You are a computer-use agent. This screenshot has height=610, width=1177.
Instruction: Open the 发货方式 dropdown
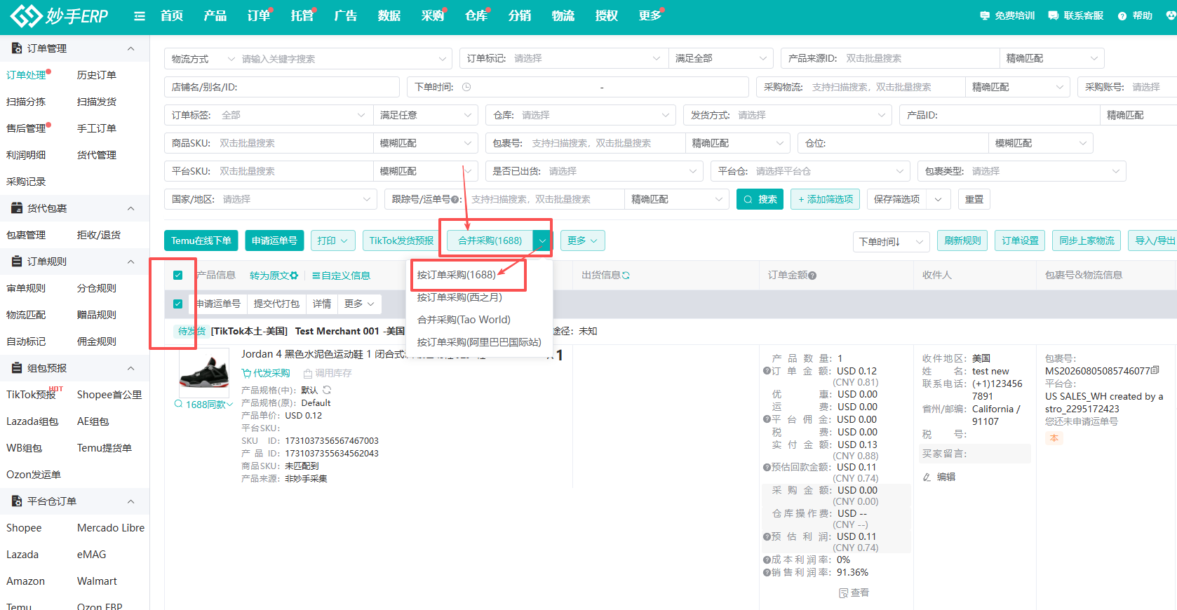pyautogui.click(x=788, y=115)
